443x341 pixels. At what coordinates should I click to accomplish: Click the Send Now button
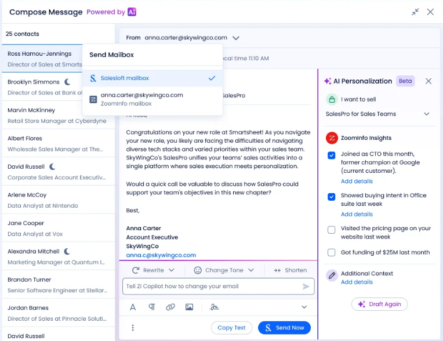tap(284, 328)
